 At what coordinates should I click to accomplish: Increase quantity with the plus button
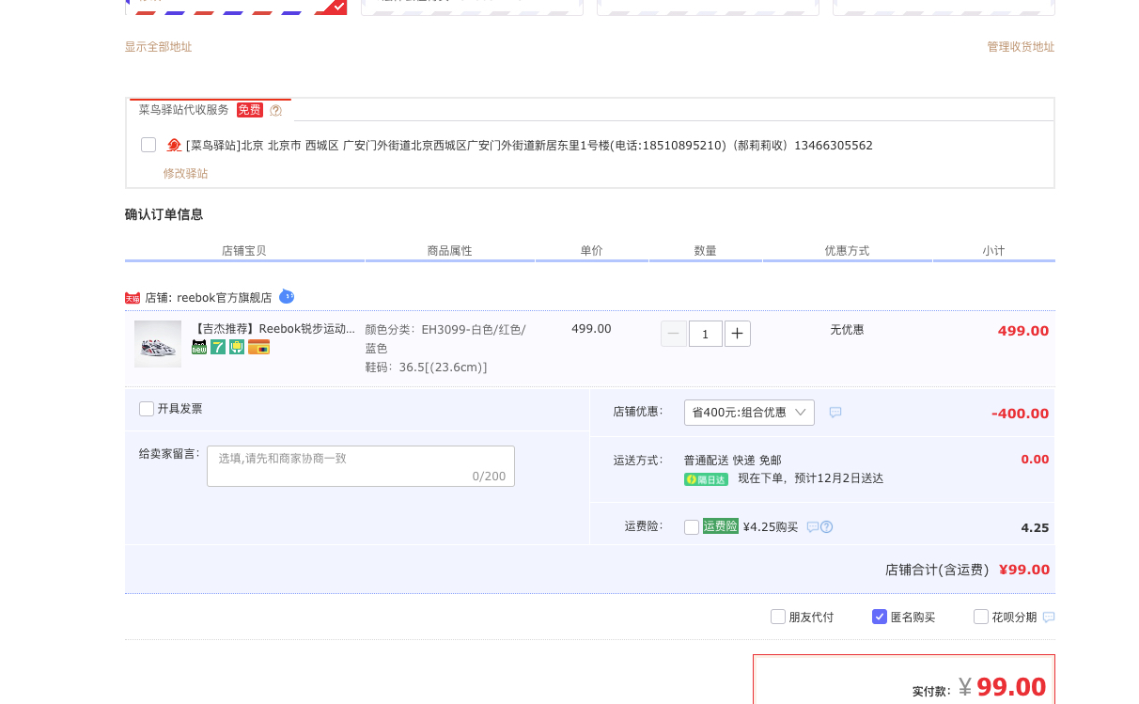tap(738, 334)
